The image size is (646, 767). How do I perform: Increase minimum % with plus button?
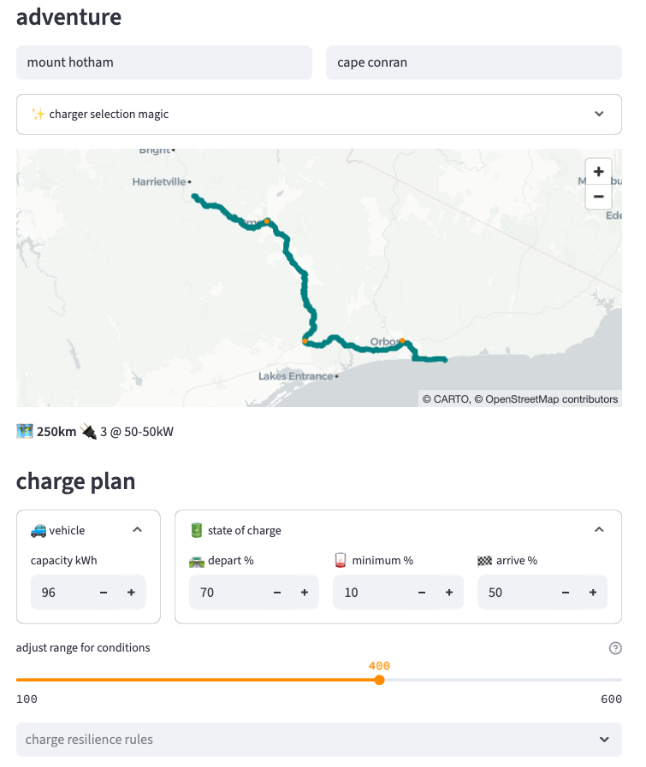448,593
